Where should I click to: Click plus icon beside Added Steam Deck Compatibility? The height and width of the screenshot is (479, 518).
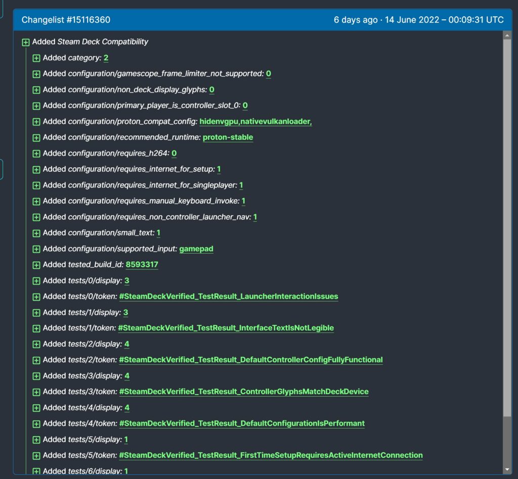(26, 42)
